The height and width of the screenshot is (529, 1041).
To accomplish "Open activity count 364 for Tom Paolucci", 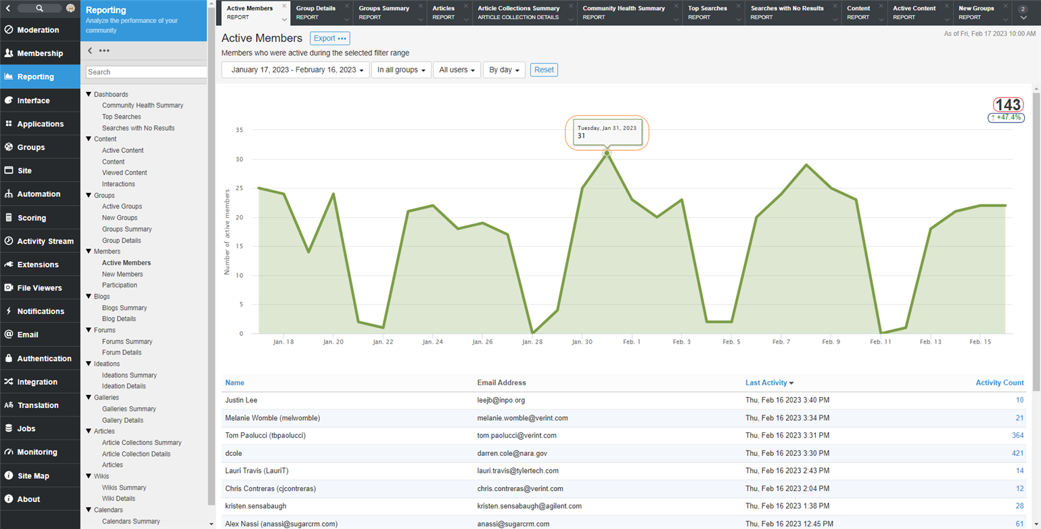I will tap(1017, 436).
